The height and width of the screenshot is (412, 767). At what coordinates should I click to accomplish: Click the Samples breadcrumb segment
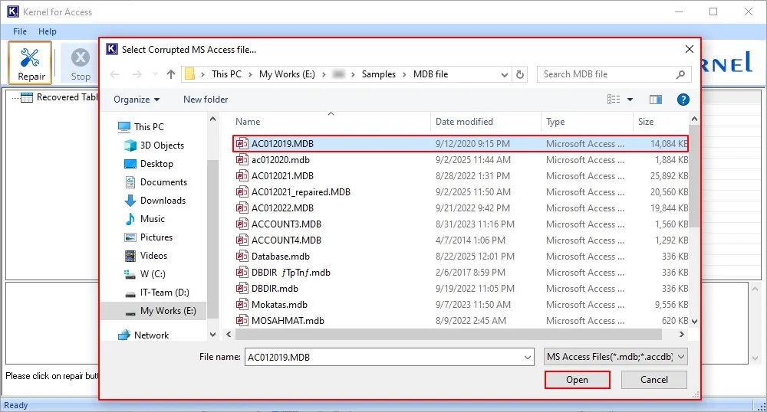click(379, 74)
